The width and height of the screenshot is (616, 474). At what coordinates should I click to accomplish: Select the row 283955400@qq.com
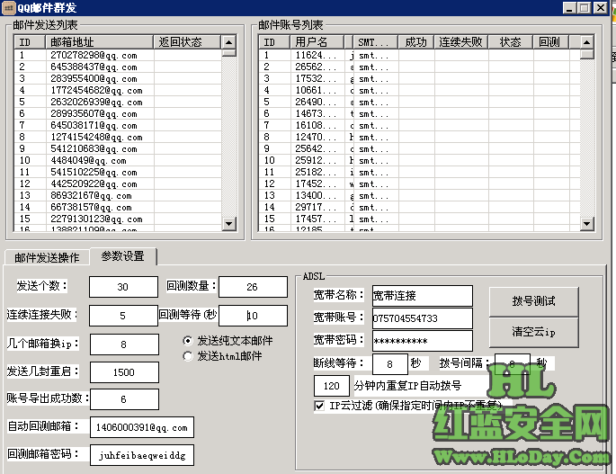118,78
